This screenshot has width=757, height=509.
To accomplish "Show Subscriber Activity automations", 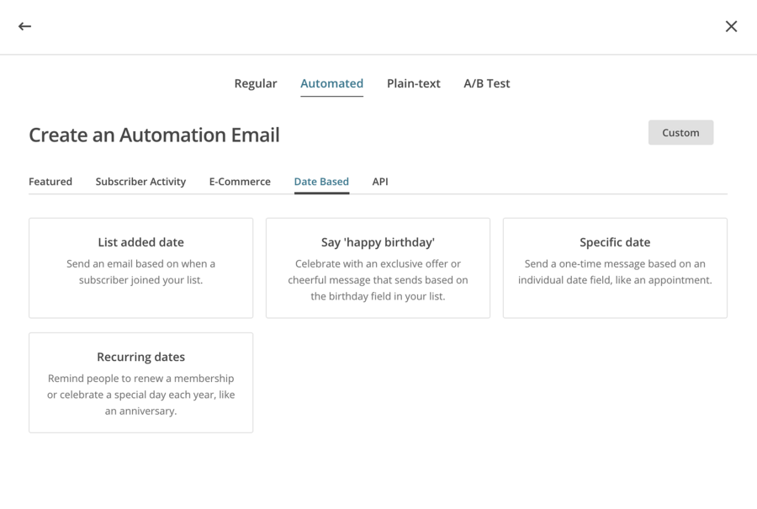I will pos(140,182).
